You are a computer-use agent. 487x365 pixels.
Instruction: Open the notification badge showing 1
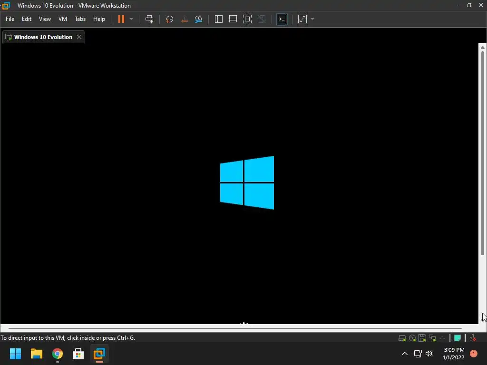coord(474,354)
